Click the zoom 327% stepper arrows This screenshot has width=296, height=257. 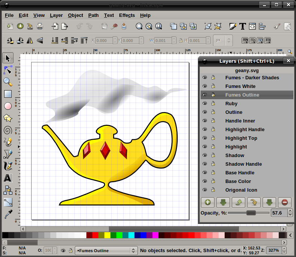(284, 250)
